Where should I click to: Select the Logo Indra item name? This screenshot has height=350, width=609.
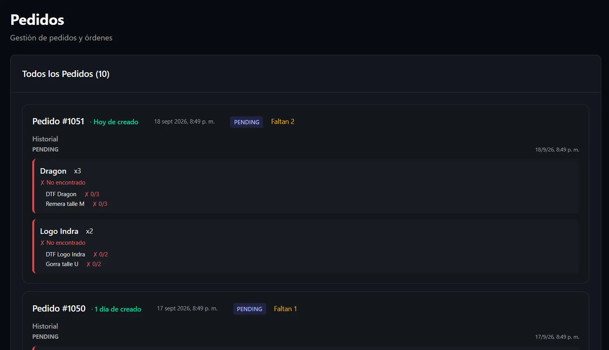59,231
